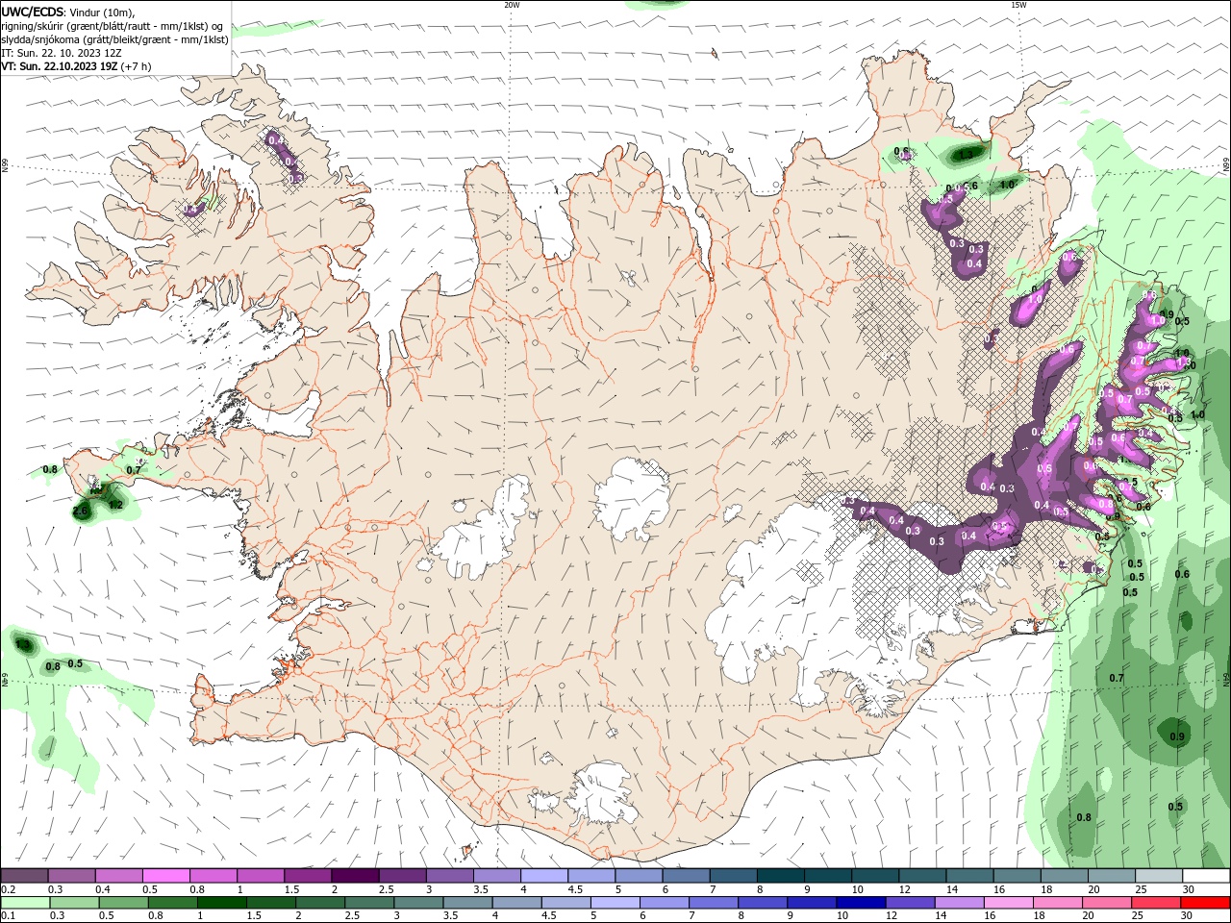Pick the rain legend swatch between 25 and 30
1231x923 pixels.
click(1154, 903)
